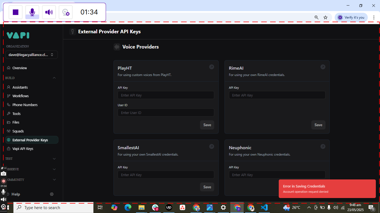Click the Voice Providers waveform icon
The width and height of the screenshot is (380, 213).
(117, 47)
